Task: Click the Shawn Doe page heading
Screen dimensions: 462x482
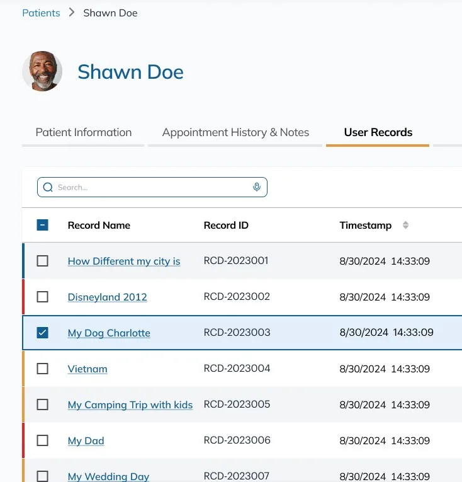Action: tap(130, 72)
